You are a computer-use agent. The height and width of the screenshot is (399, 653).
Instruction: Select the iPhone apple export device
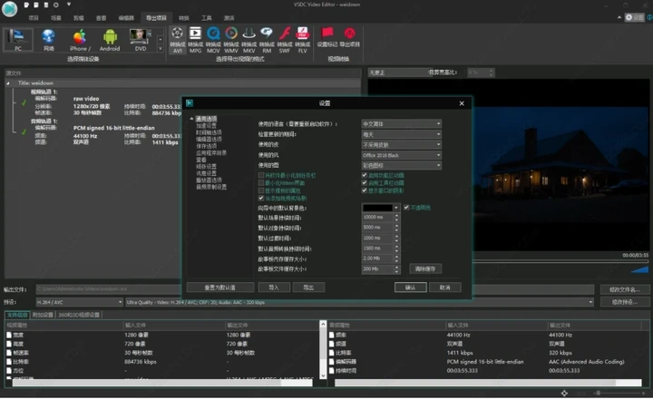(x=80, y=40)
